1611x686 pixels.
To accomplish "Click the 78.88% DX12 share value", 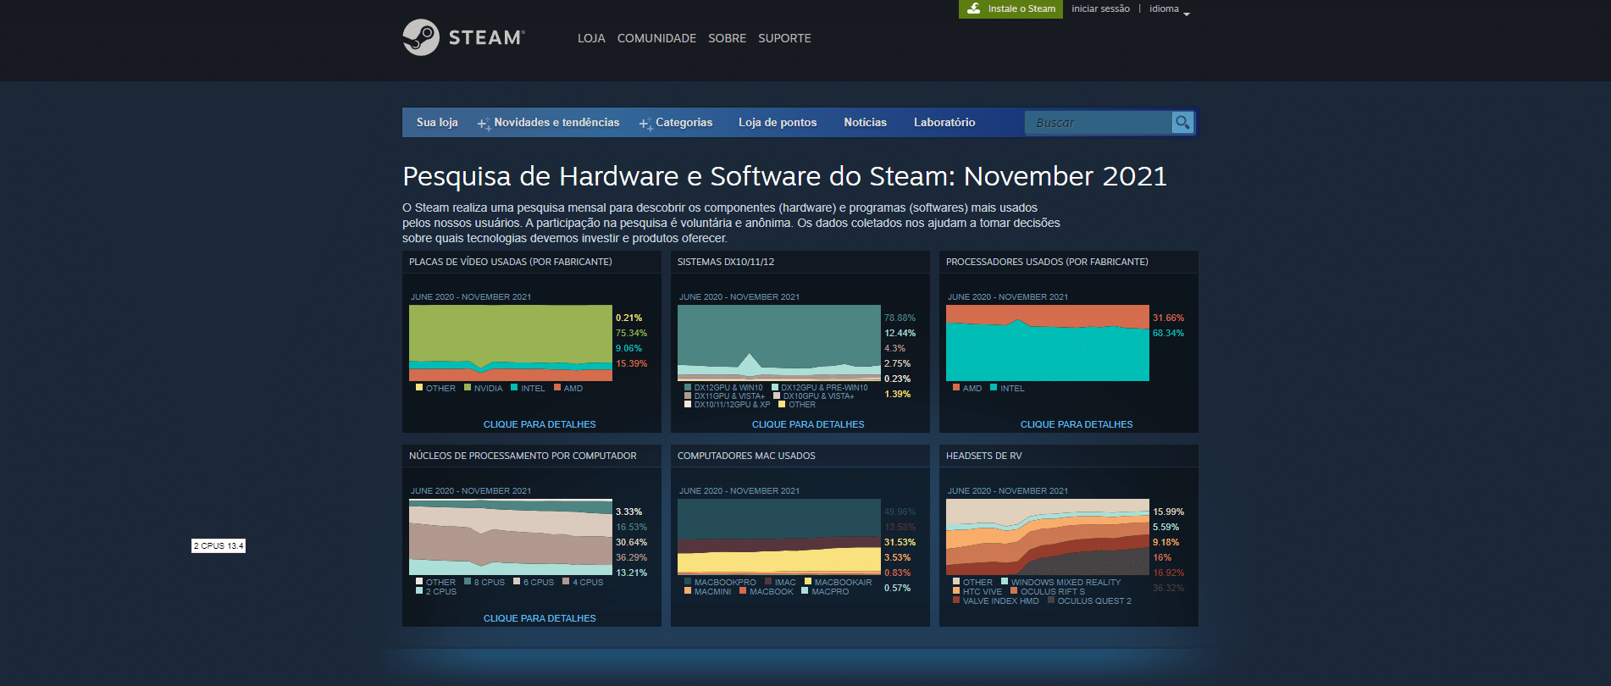I will point(900,318).
